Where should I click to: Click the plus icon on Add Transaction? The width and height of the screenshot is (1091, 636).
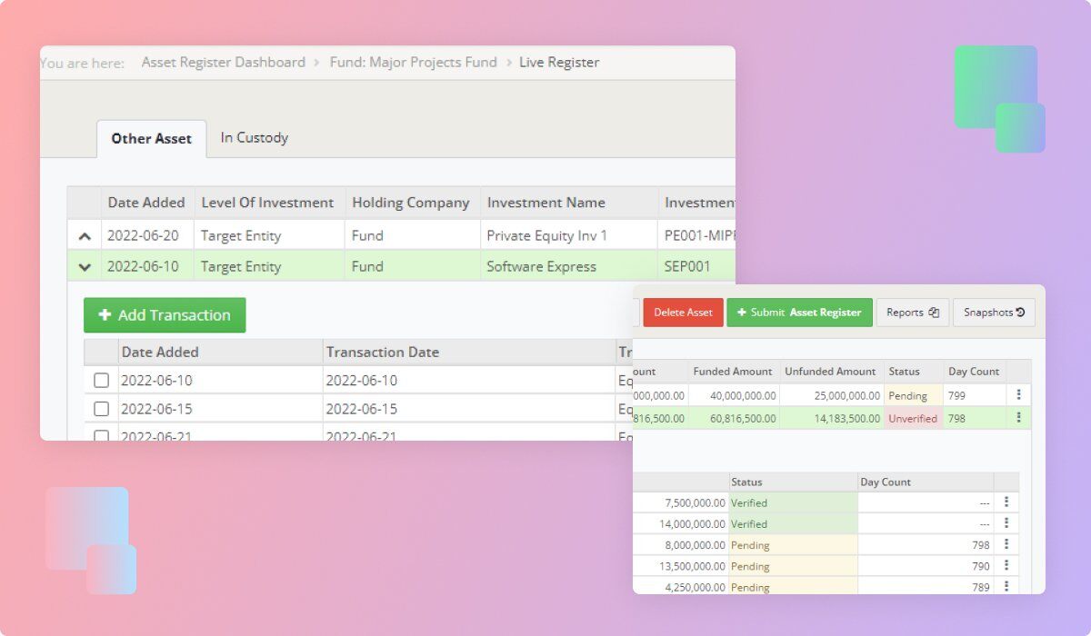coord(107,315)
